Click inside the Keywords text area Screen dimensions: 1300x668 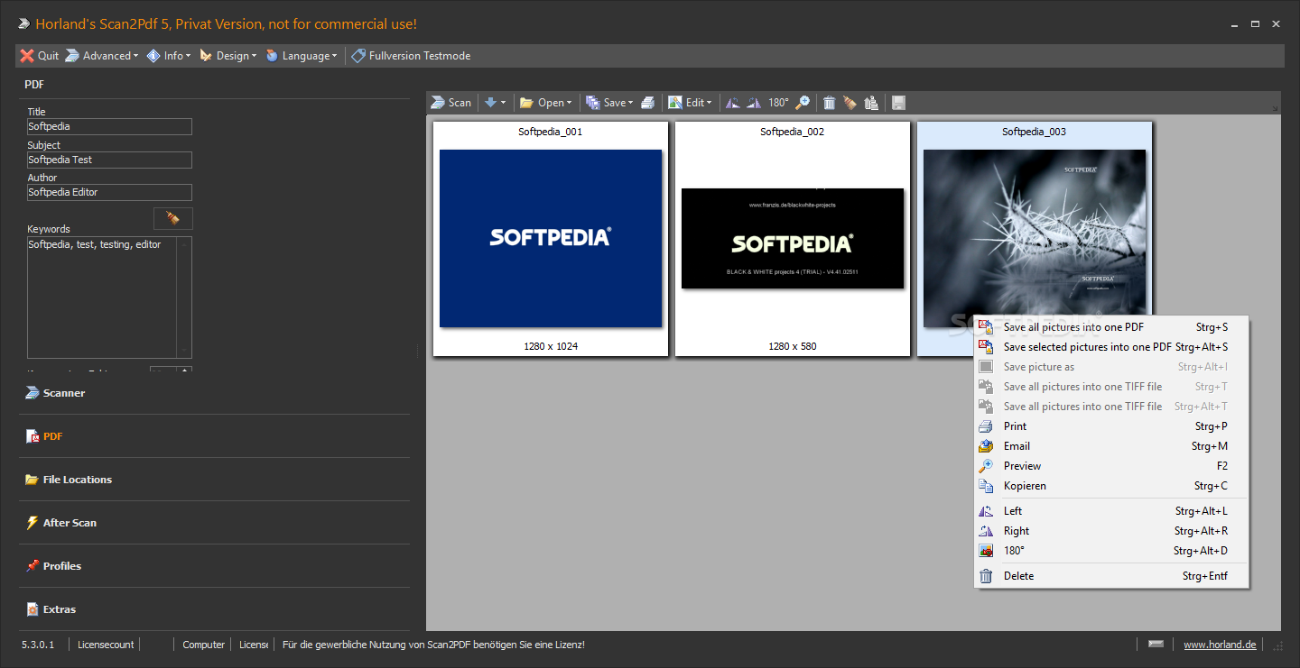pos(102,297)
